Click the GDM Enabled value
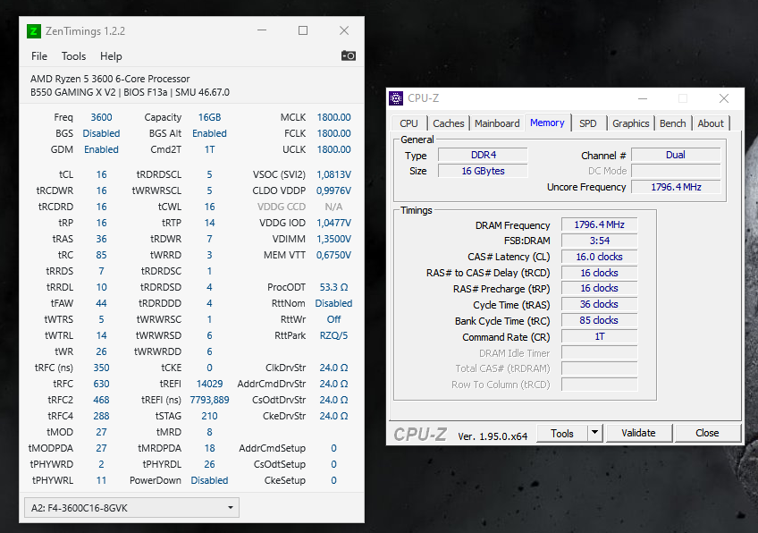Image resolution: width=758 pixels, height=533 pixels. (x=101, y=149)
